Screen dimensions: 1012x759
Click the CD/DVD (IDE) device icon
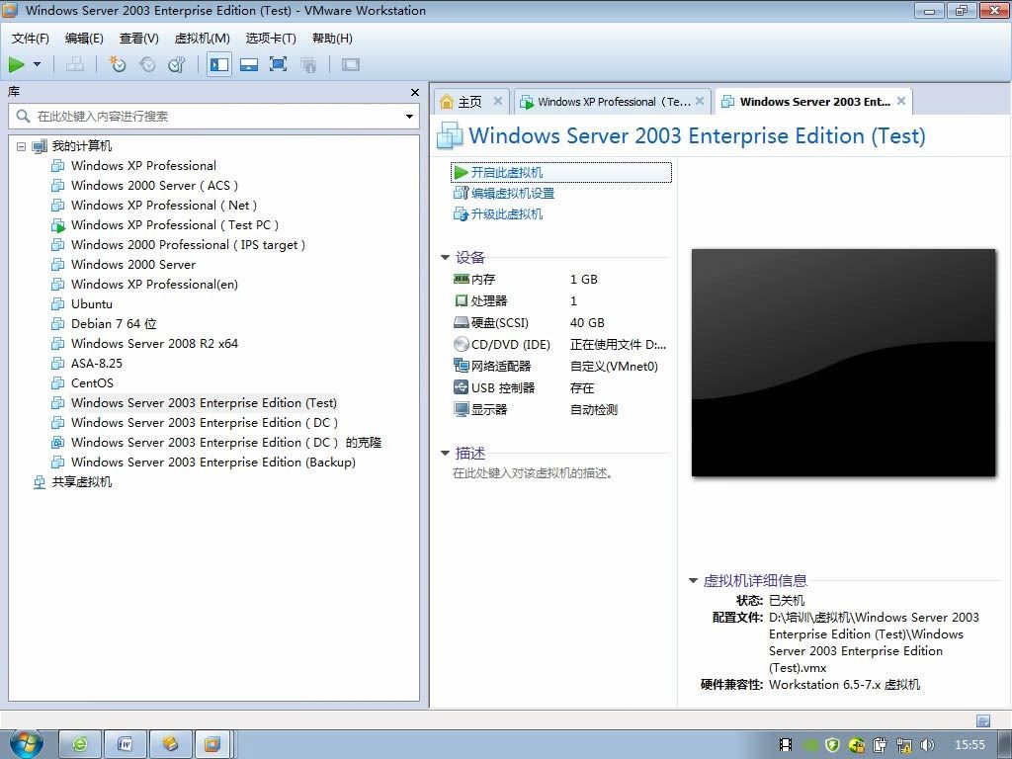point(461,345)
